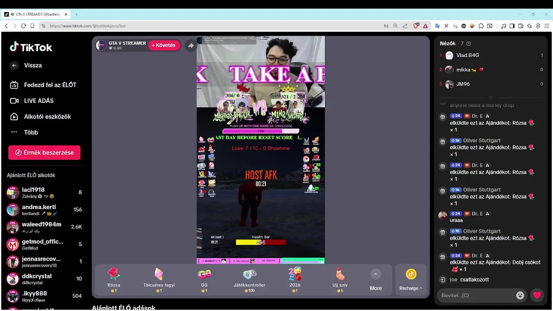The width and height of the screenshot is (553, 311).
Task: Open the Brave Wallet icon
Action: point(521,26)
